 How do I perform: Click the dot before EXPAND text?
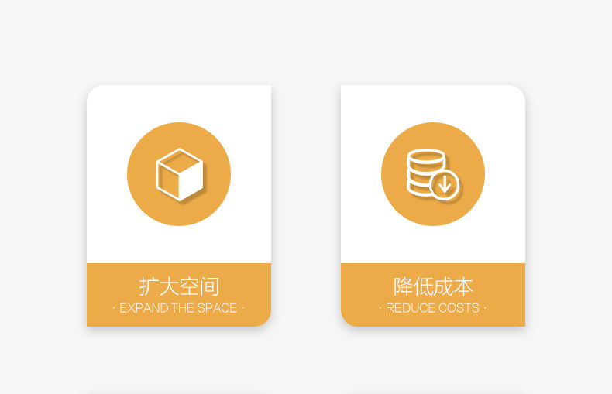pos(114,308)
